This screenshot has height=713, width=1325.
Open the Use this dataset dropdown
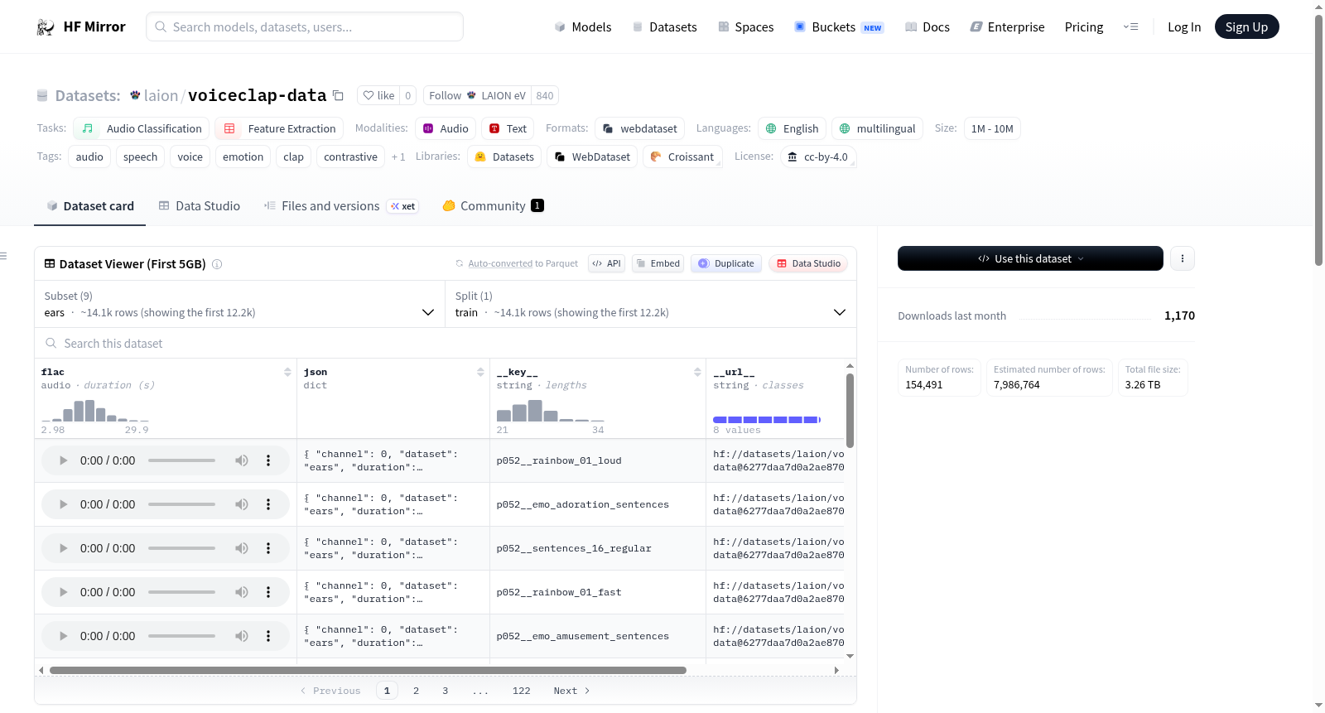pos(1030,258)
